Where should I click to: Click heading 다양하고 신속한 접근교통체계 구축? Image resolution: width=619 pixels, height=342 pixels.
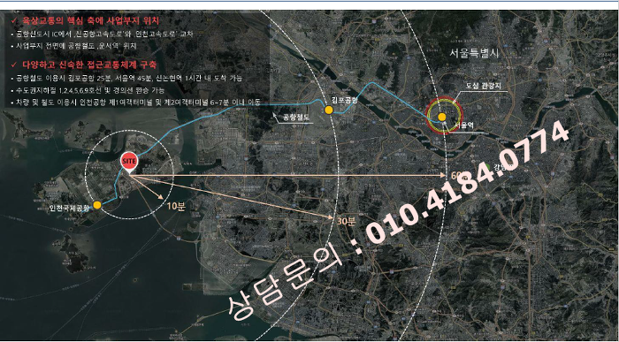pos(88,65)
